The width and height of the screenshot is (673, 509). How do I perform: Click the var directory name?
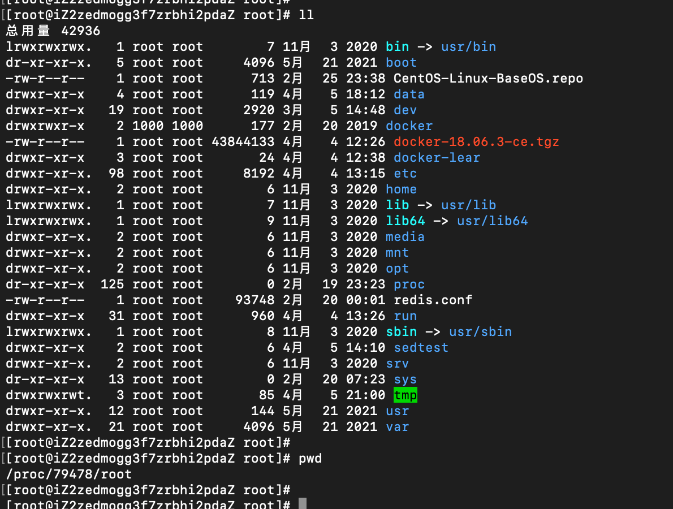[x=397, y=426]
